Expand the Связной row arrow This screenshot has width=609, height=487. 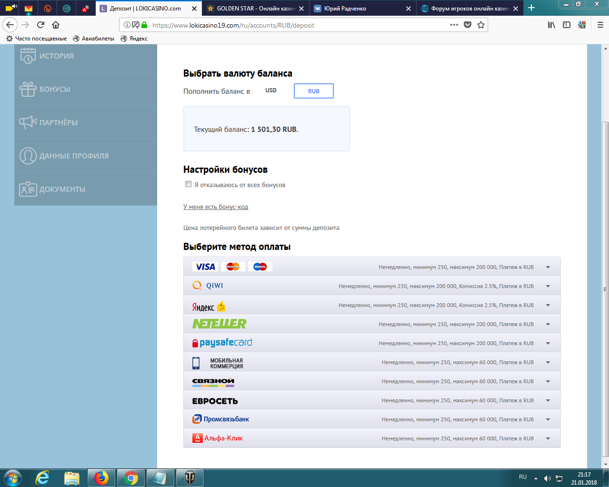click(x=548, y=381)
